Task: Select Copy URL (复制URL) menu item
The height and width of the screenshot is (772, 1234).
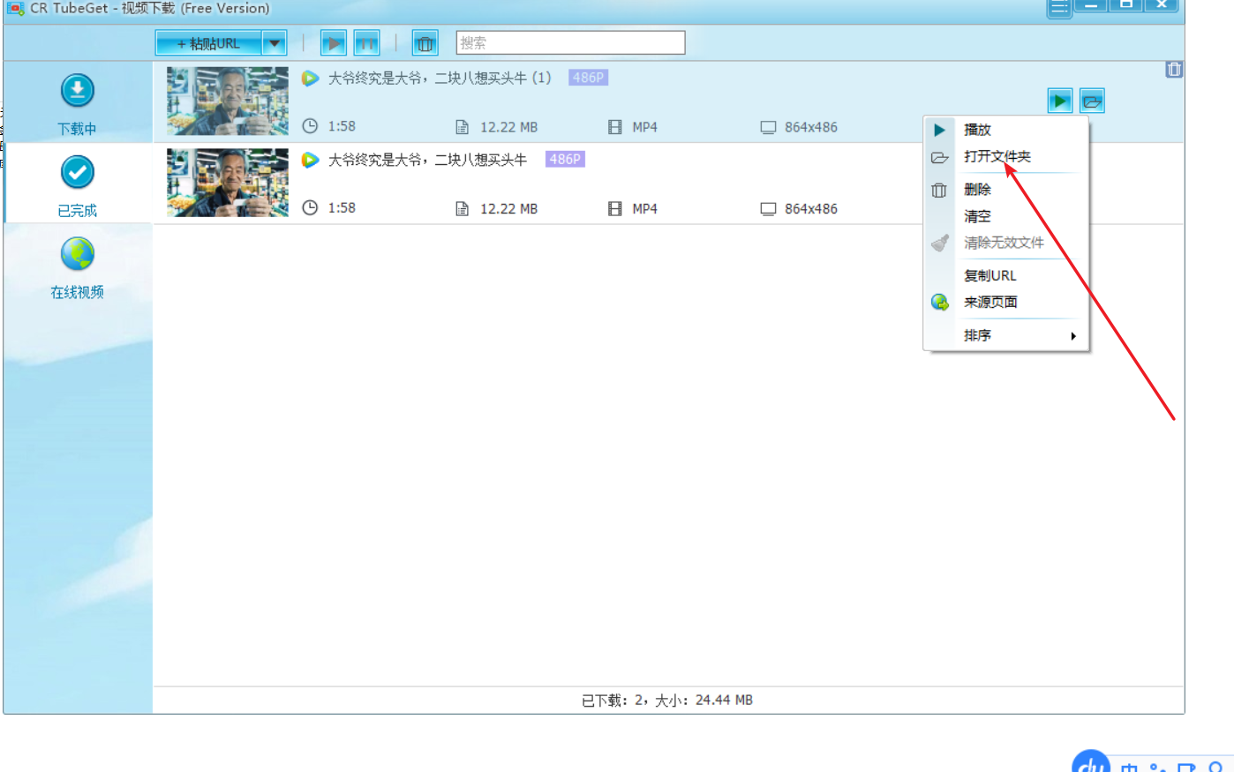Action: coord(989,275)
